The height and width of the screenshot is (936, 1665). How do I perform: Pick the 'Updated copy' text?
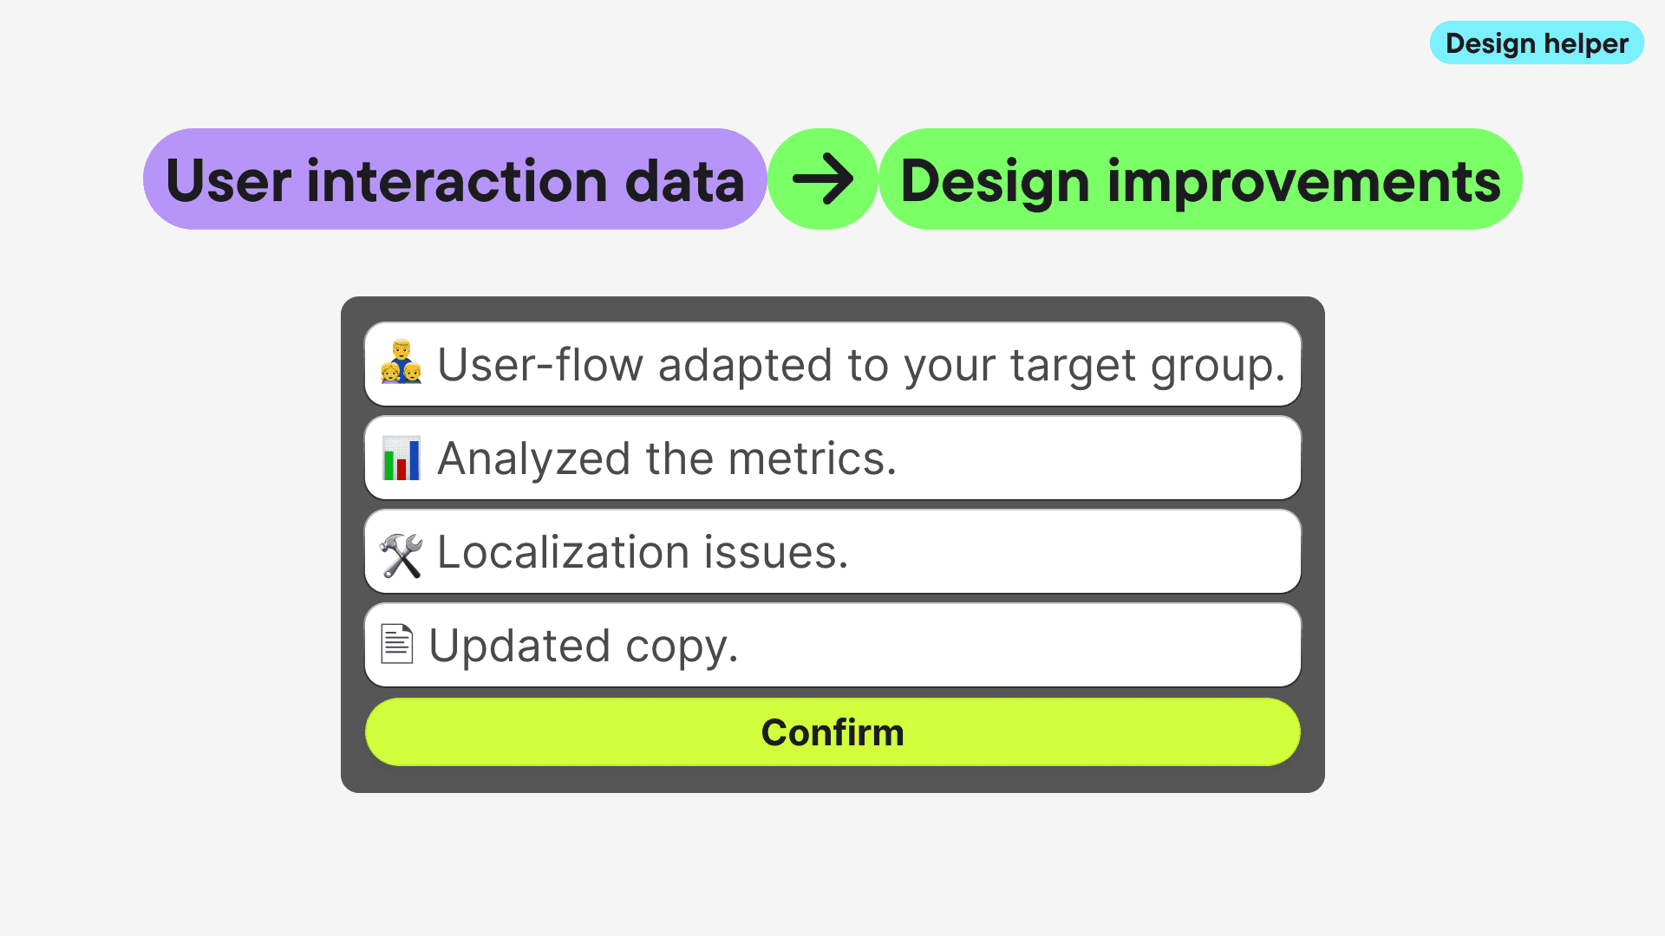click(x=583, y=646)
